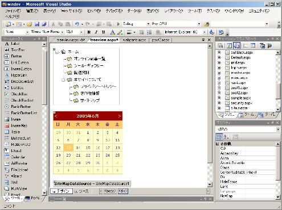Click the toolbox scroll up arrow
282x210 pixels.
click(x=44, y=44)
